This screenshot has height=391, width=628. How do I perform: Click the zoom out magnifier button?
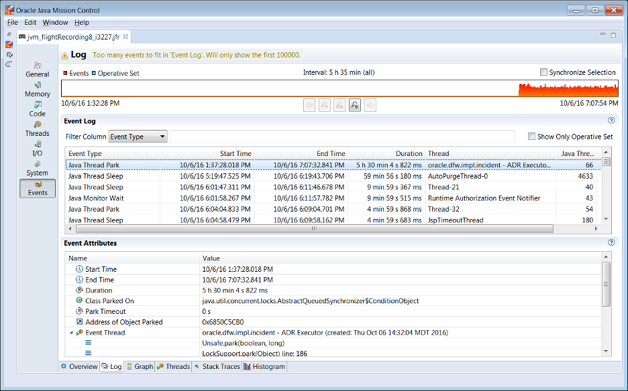(x=325, y=105)
